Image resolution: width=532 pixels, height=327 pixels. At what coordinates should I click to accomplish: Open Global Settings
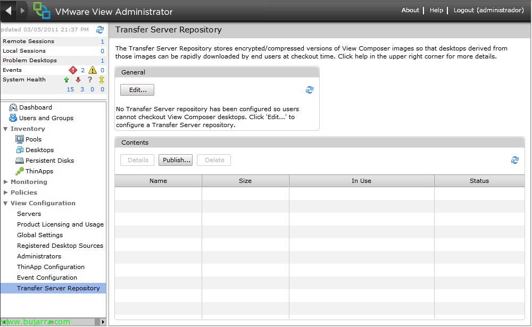tap(40, 234)
